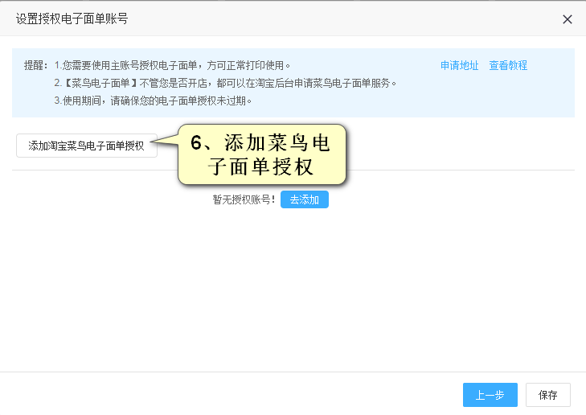Click the blue 去添加 button
The width and height of the screenshot is (586, 415).
pyautogui.click(x=304, y=199)
